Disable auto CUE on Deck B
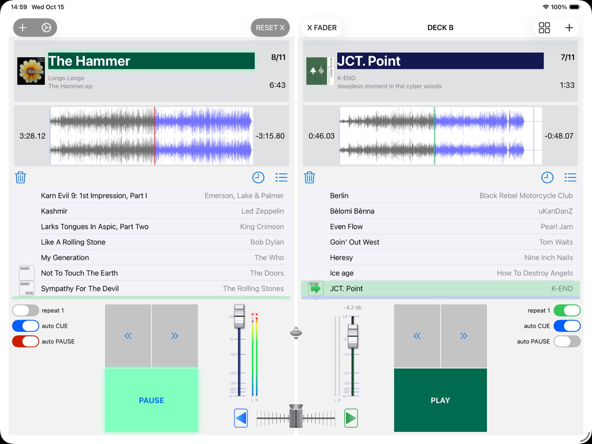Screen dimensions: 592x444 (x=567, y=325)
